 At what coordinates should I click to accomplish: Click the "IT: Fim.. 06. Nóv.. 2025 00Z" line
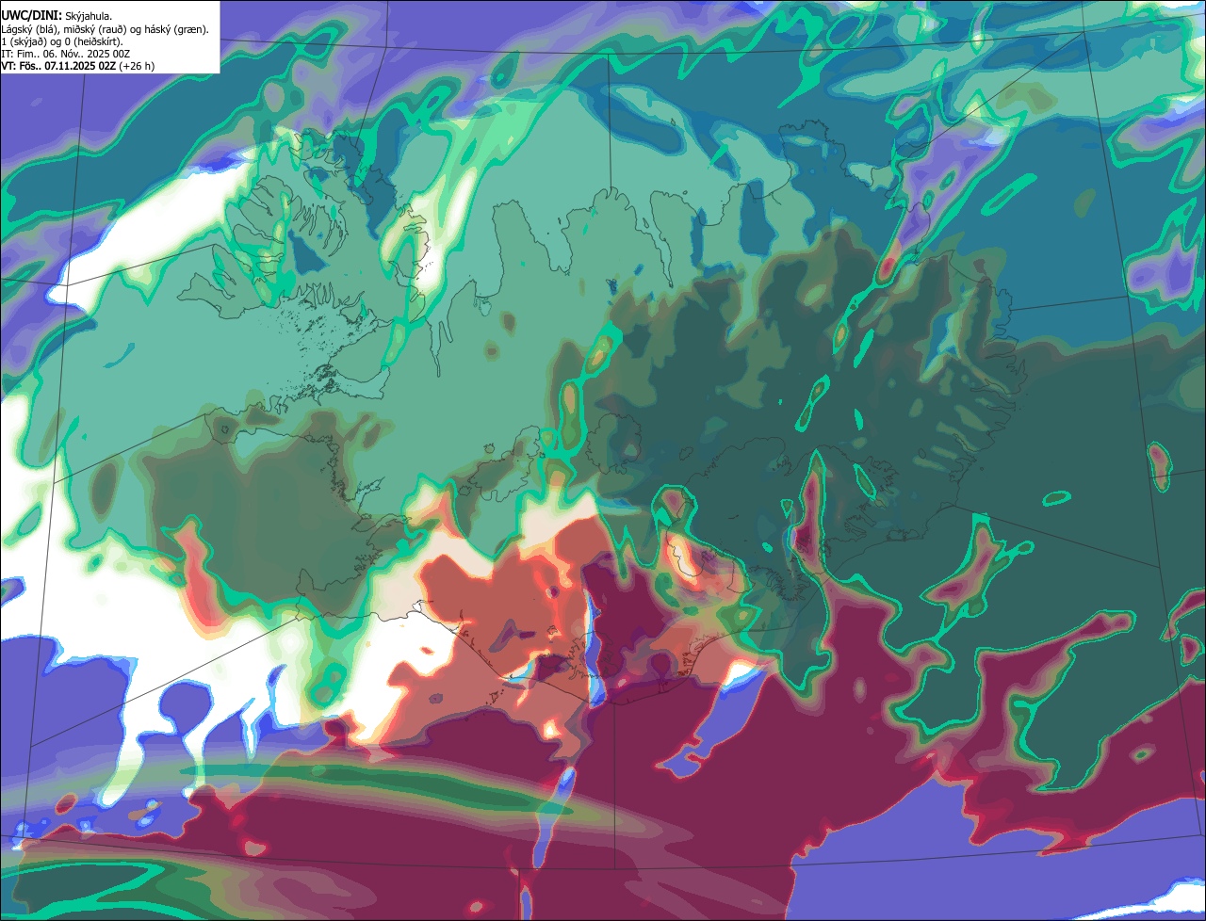[66, 54]
